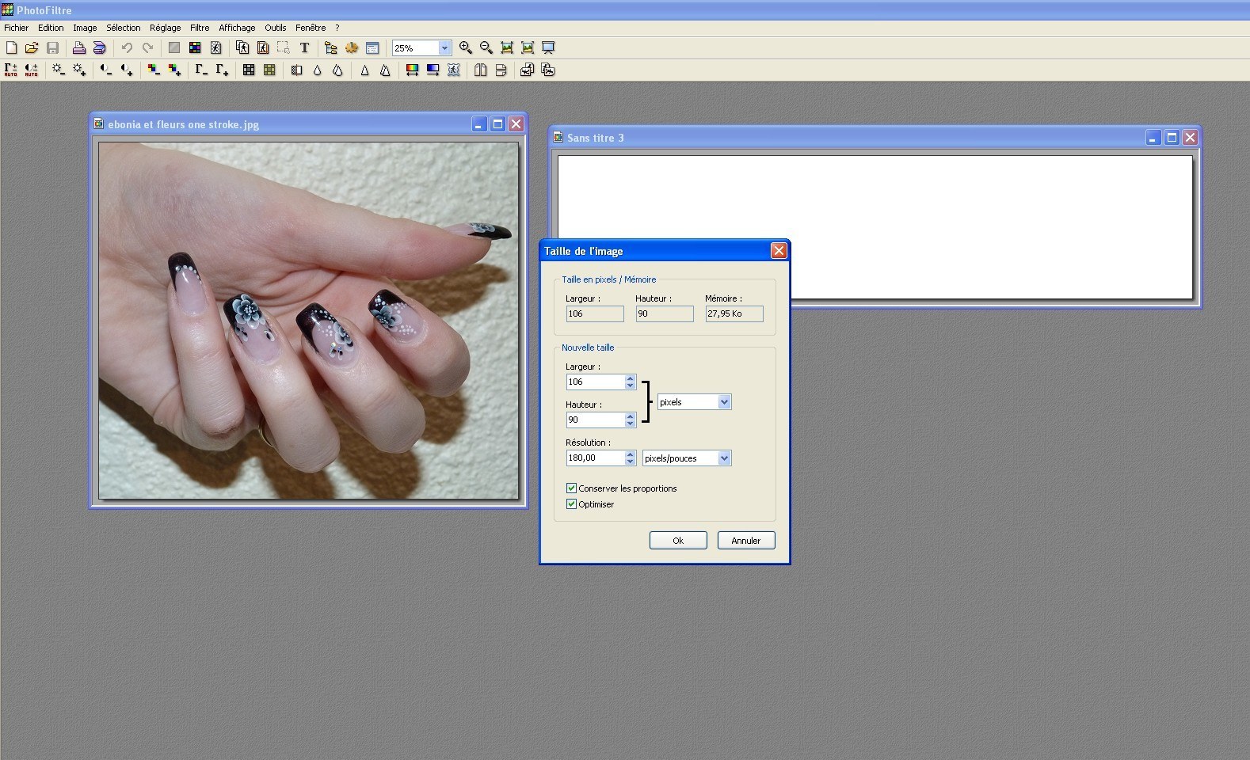Click the Auto levels icon
Image resolution: width=1250 pixels, height=760 pixels.
[x=11, y=70]
